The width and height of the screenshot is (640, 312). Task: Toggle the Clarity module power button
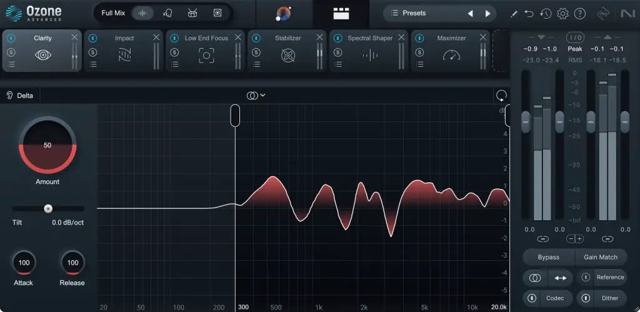pyautogui.click(x=11, y=38)
